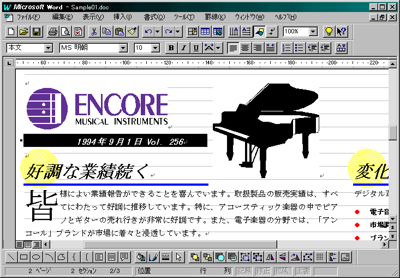Click the AutoFormat icon beside Insert Table
The image size is (400, 278).
tap(193, 32)
